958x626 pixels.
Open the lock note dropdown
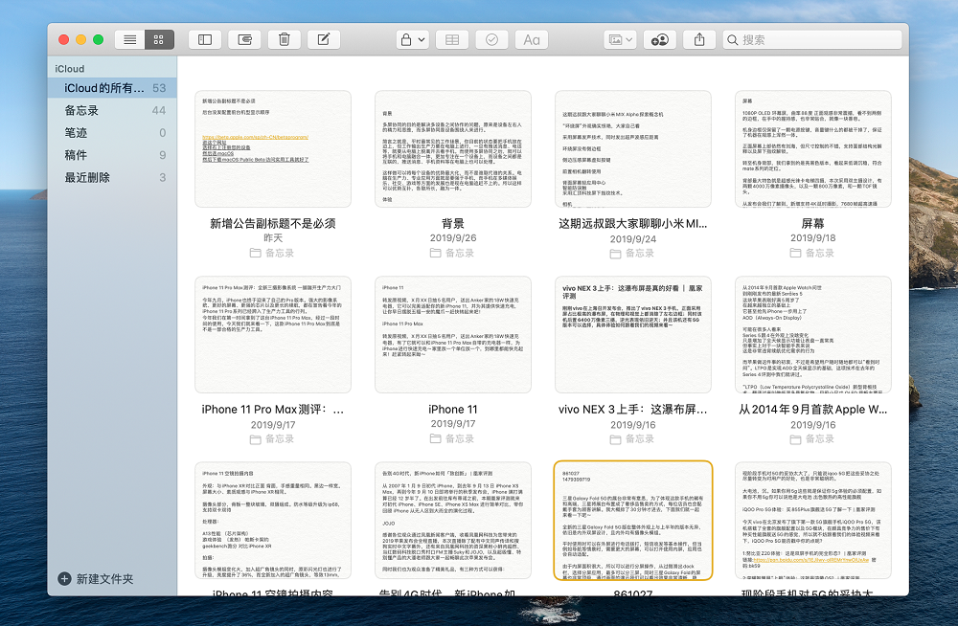point(411,39)
